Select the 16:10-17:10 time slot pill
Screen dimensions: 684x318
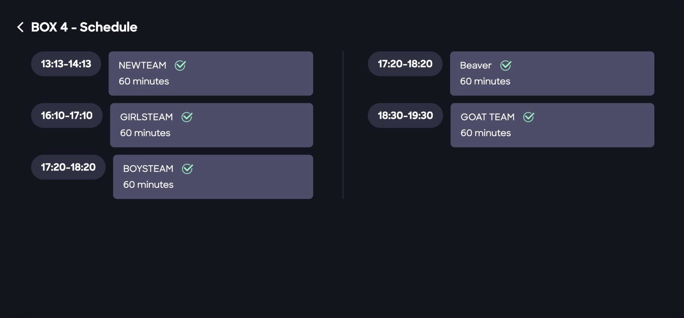pyautogui.click(x=67, y=115)
